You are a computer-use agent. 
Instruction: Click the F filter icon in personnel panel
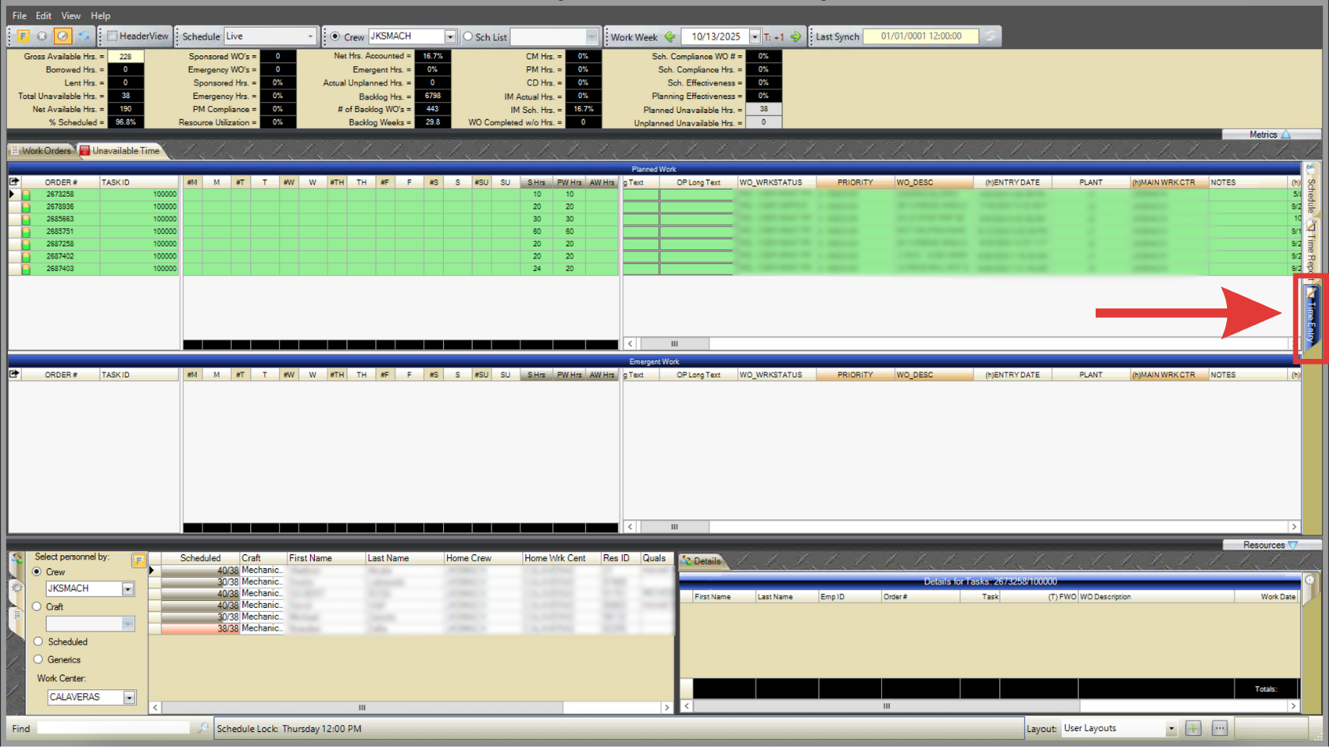click(138, 560)
